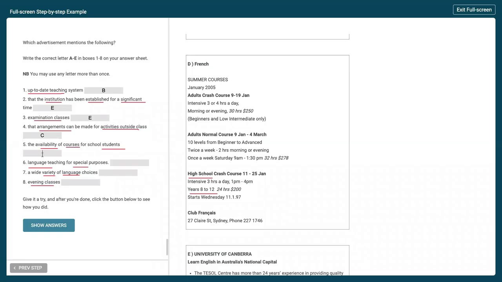502x282 pixels.
Task: Click the answer field for evening classes
Action: click(81, 182)
